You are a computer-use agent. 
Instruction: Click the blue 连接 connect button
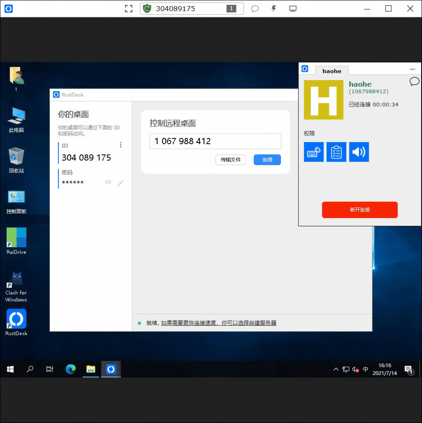(267, 160)
